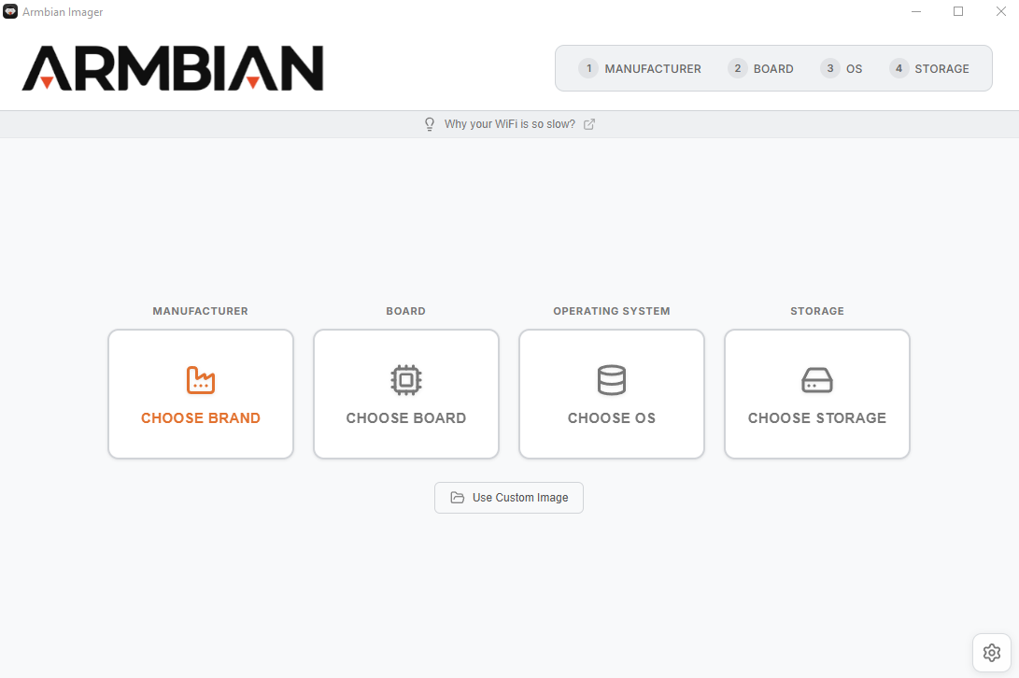1019x678 pixels.
Task: Click the Armbian Imager window title text
Action: pos(63,12)
